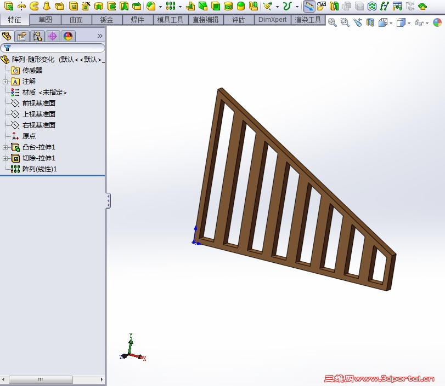Image resolution: width=445 pixels, height=386 pixels.
Task: Select the 阵列(线性)1 feature
Action: pos(40,169)
